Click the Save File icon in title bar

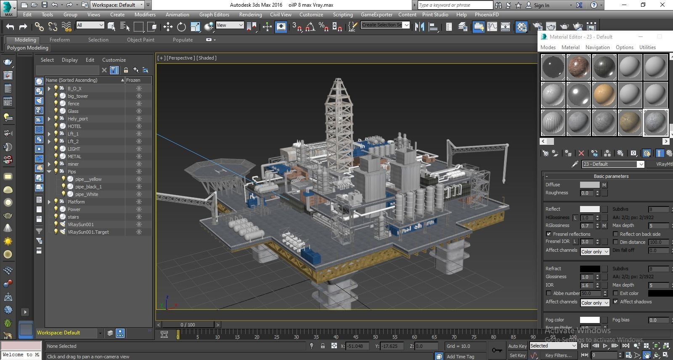tap(44, 5)
